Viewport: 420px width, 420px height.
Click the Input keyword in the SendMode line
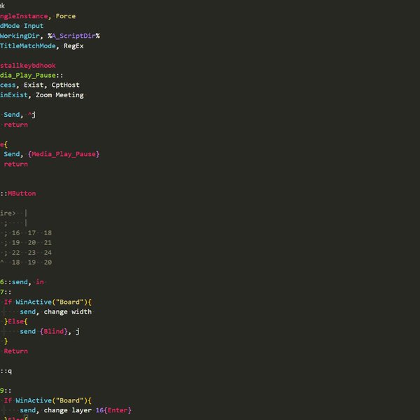click(34, 26)
